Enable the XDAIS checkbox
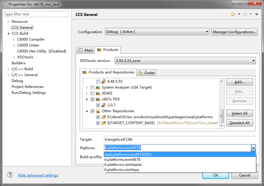Image resolution: width=264 pixels, height=186 pixels. click(92, 93)
